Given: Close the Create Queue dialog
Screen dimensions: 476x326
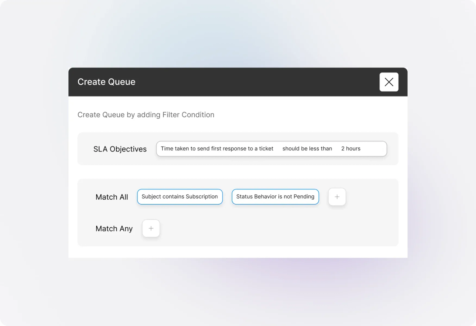Looking at the screenshot, I should pyautogui.click(x=389, y=82).
